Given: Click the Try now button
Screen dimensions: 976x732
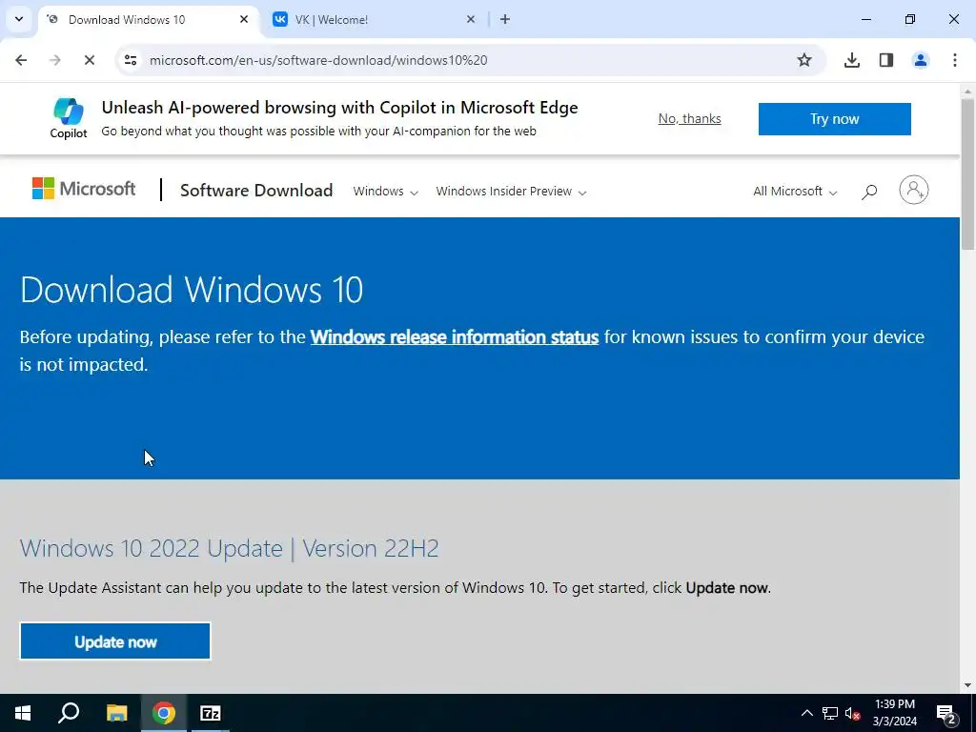Looking at the screenshot, I should point(834,119).
